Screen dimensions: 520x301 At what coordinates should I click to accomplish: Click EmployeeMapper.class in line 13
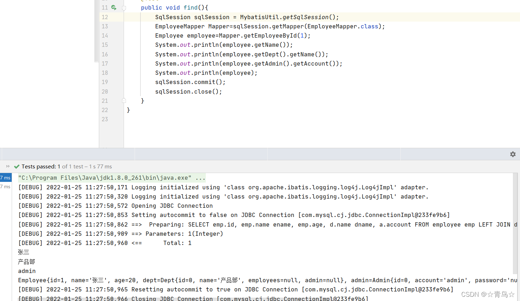[343, 26]
